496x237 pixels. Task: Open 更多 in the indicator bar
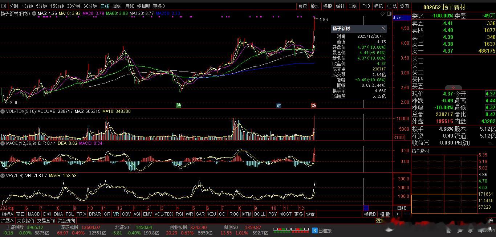tap(298, 214)
